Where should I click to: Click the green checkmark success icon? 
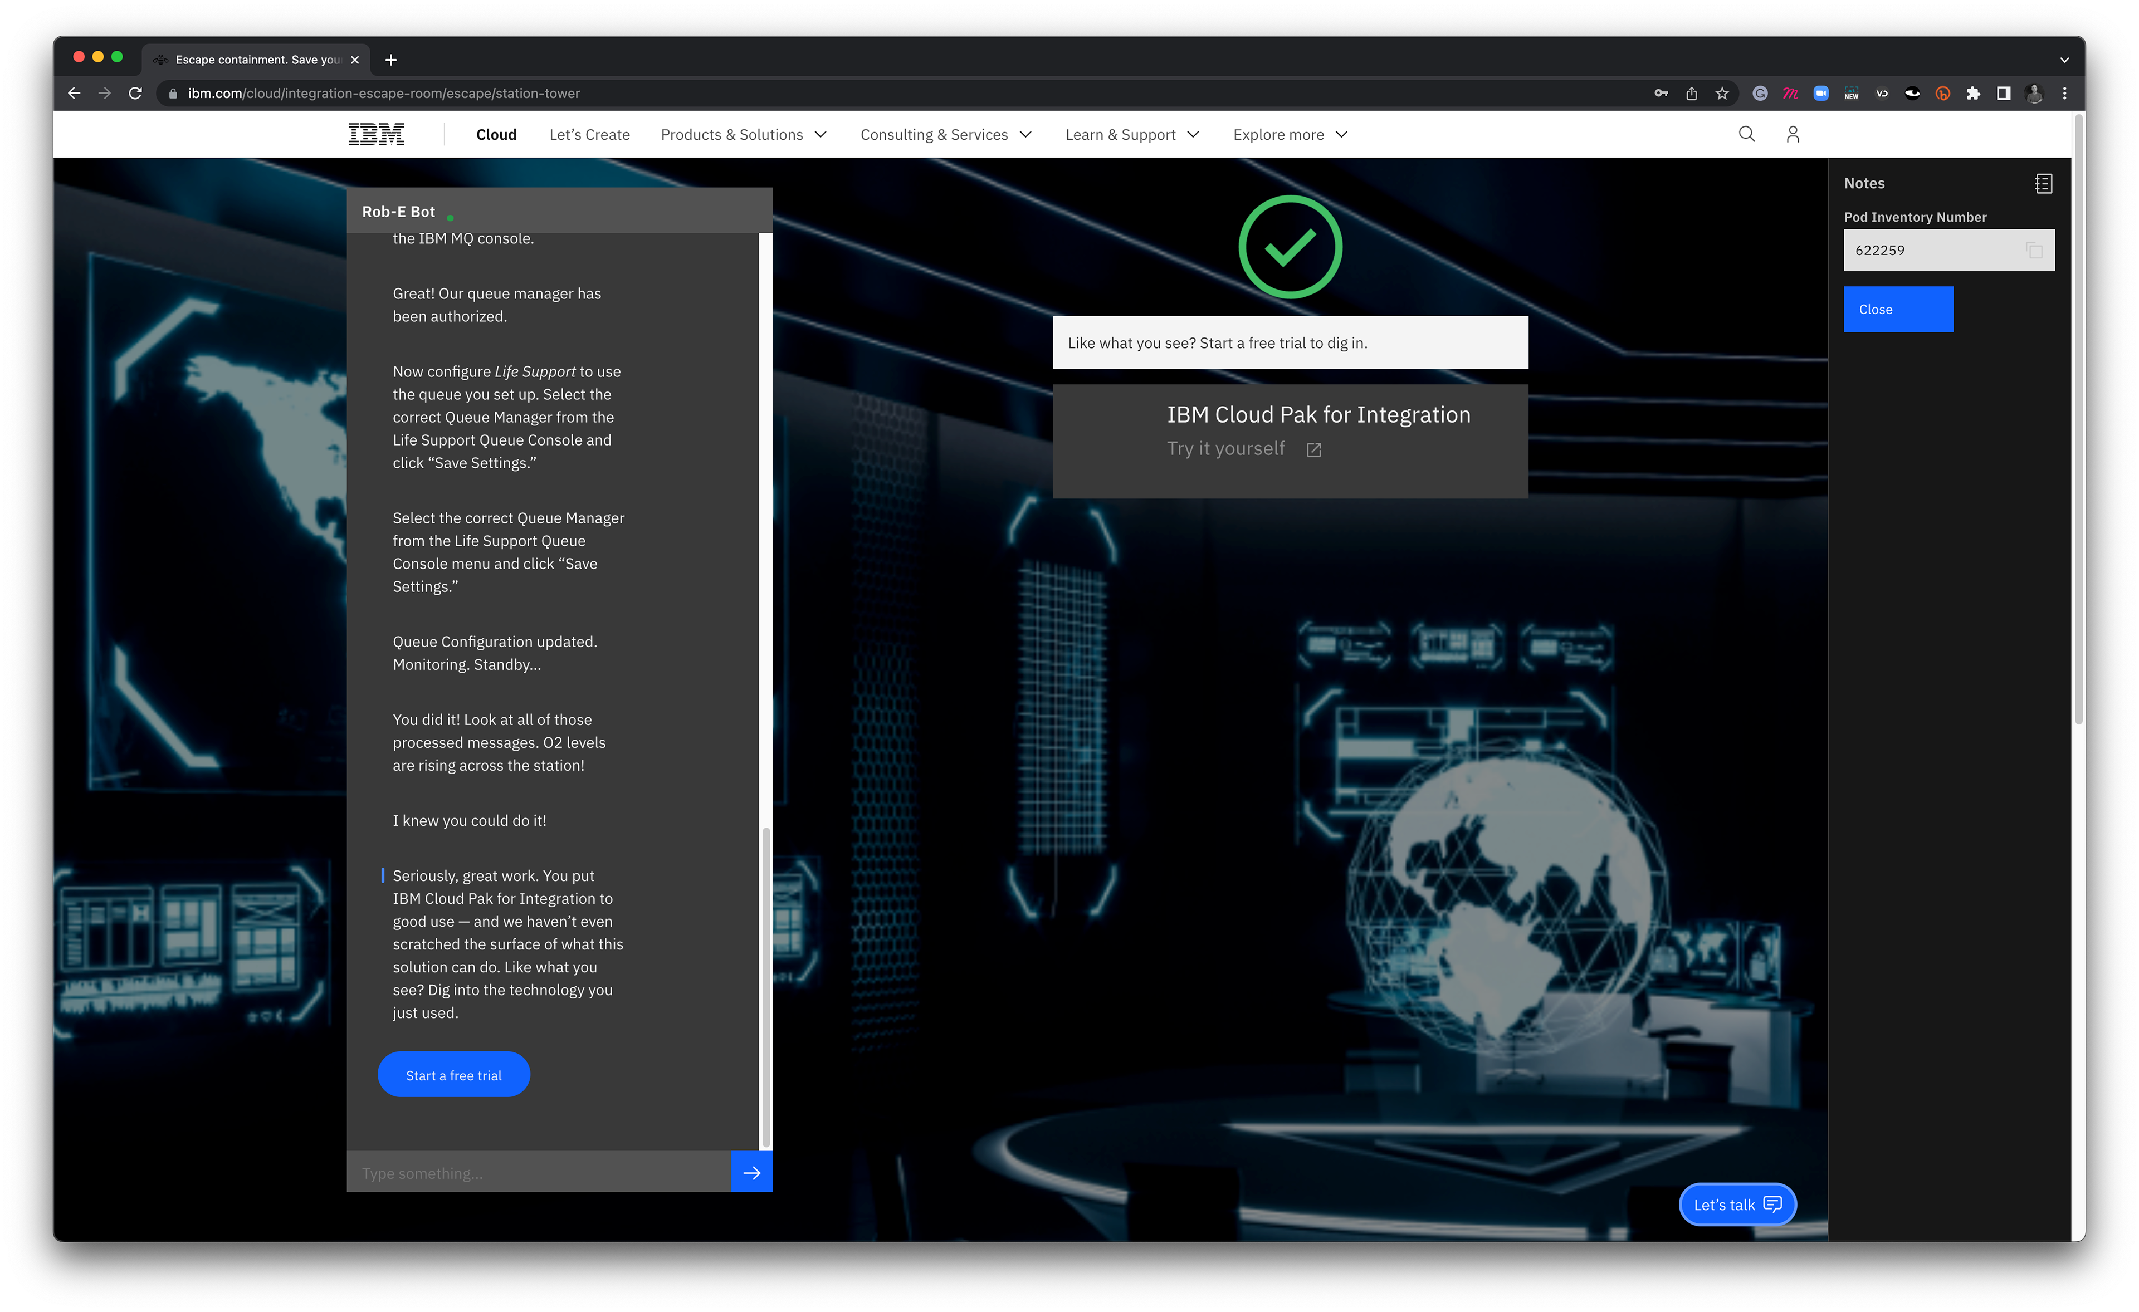tap(1290, 247)
